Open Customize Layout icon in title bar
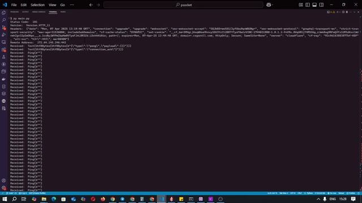This screenshot has height=203, width=362. pyautogui.click(x=300, y=5)
